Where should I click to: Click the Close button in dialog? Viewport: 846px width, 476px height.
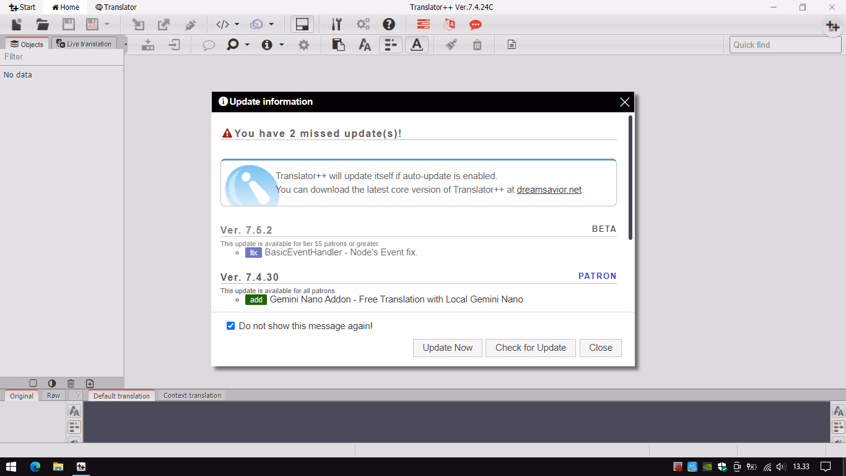pos(601,348)
